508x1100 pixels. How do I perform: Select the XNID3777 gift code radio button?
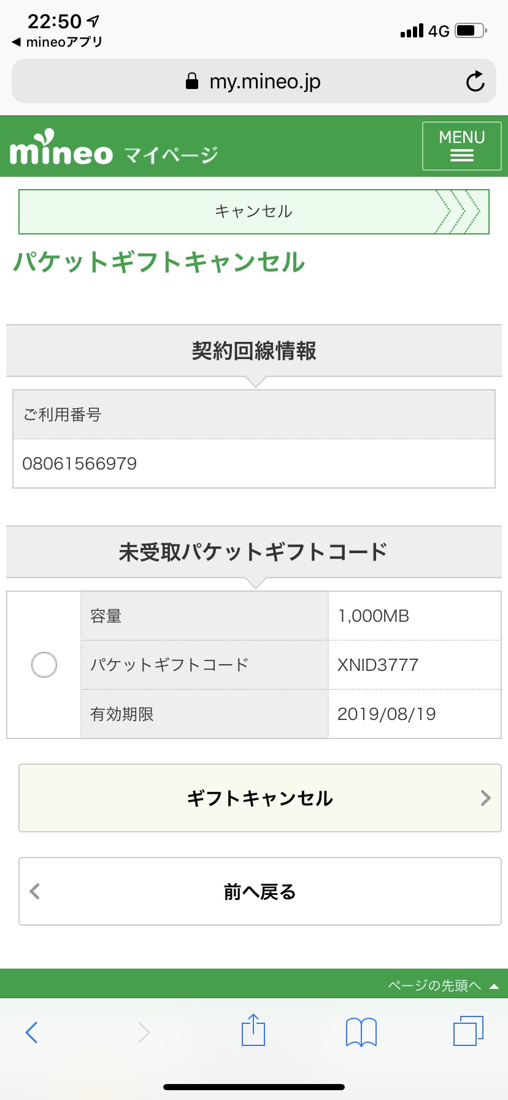[44, 665]
